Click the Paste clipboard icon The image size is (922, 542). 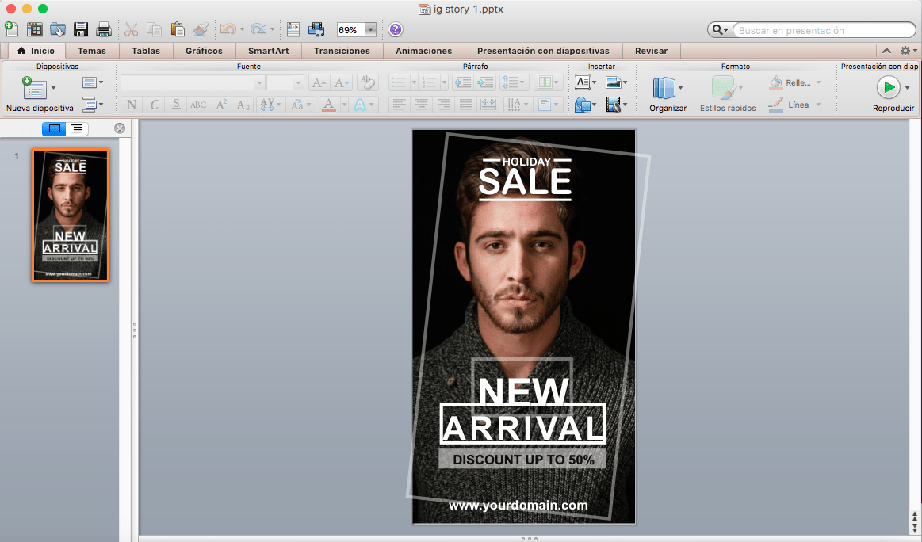click(x=178, y=30)
